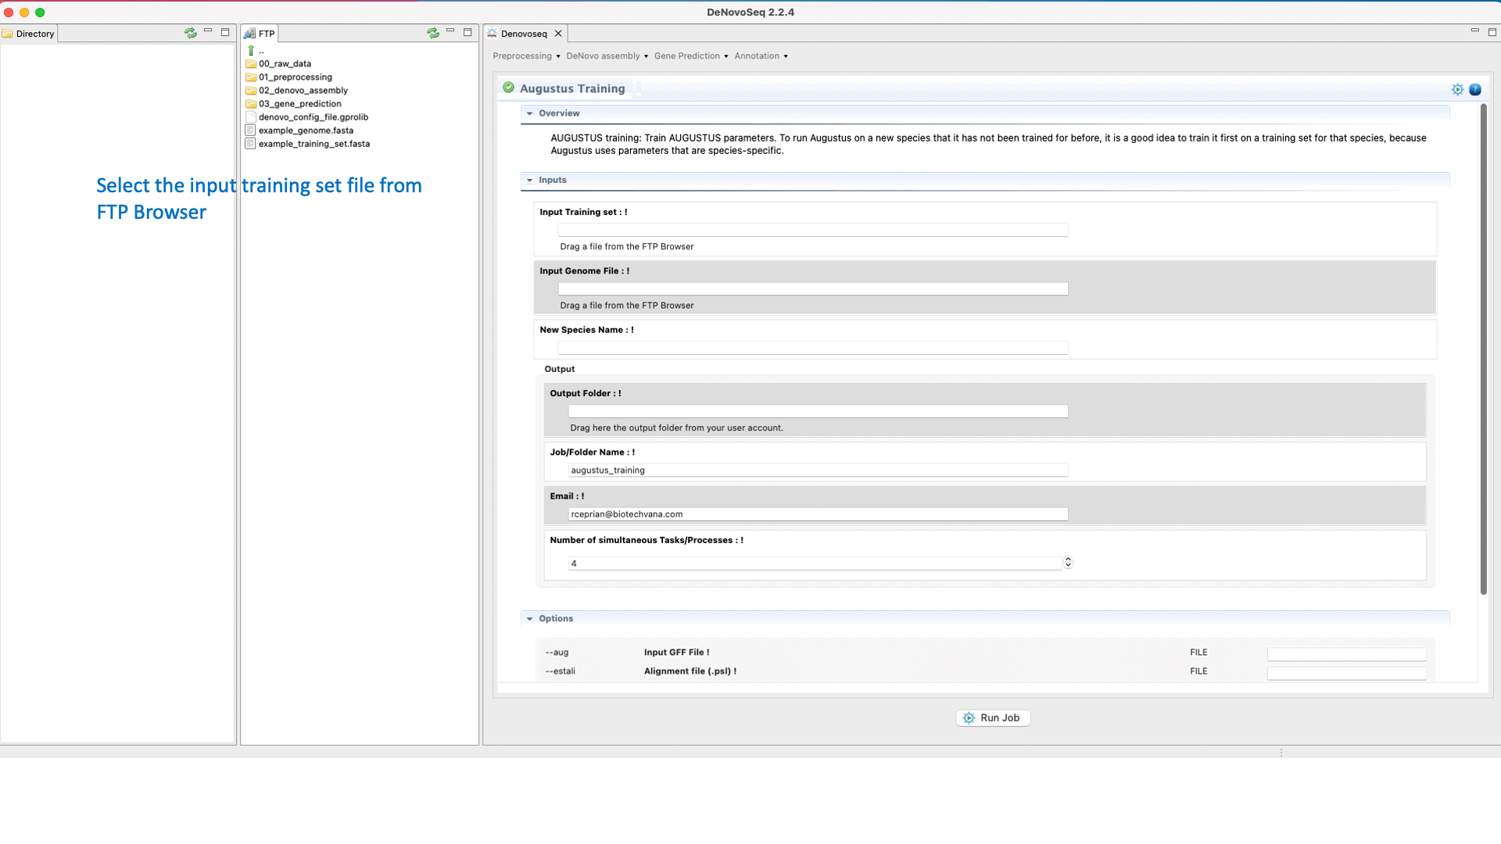The width and height of the screenshot is (1501, 844).
Task: Close the Denovoseq tab
Action: point(558,34)
